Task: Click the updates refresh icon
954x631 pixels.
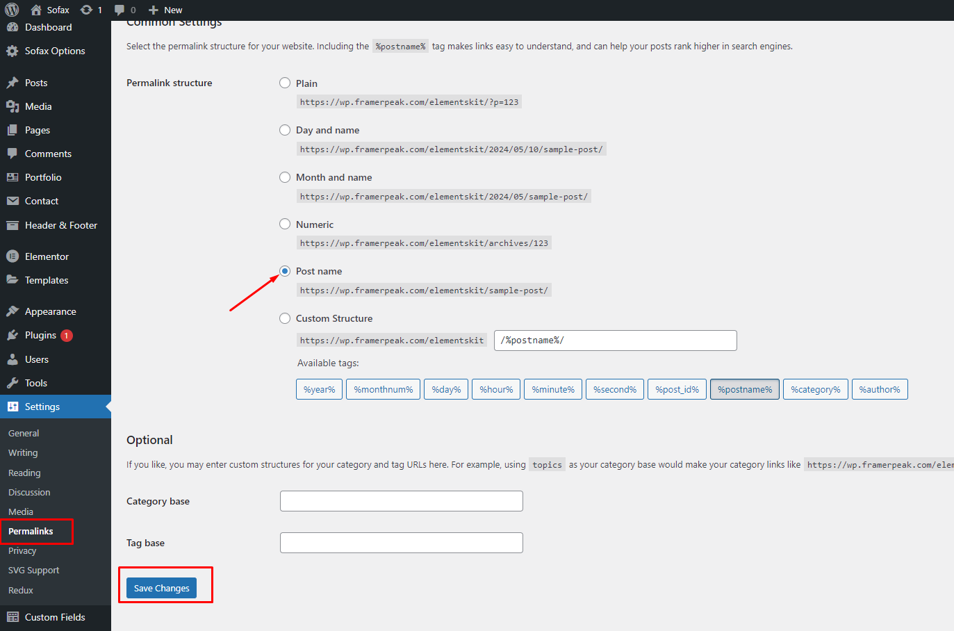Action: click(86, 10)
